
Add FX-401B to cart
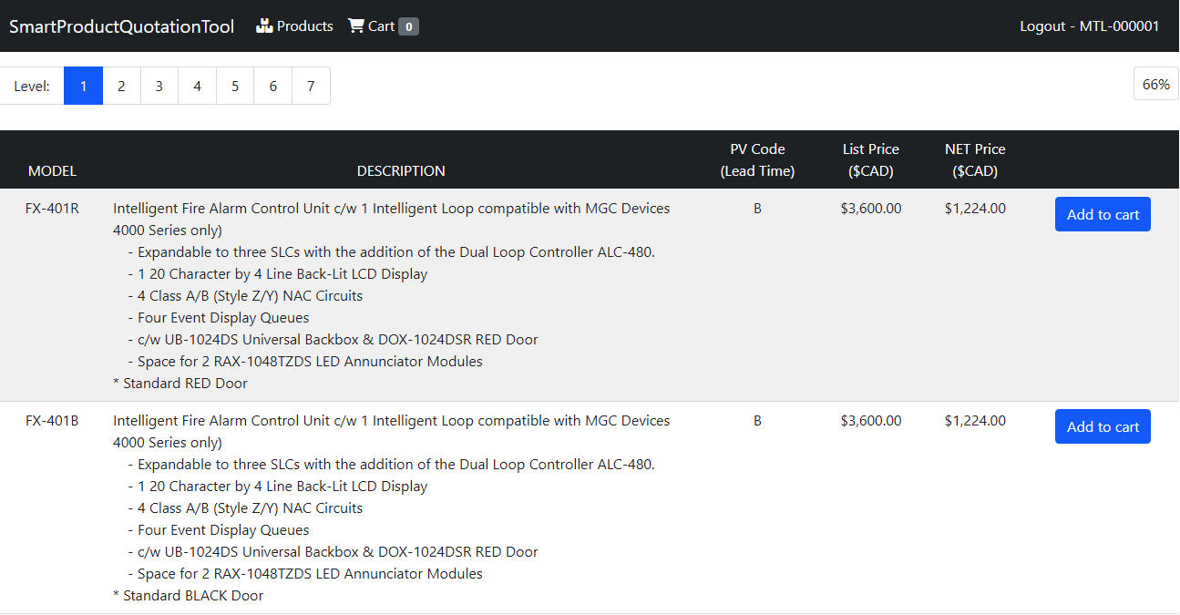[x=1103, y=426]
